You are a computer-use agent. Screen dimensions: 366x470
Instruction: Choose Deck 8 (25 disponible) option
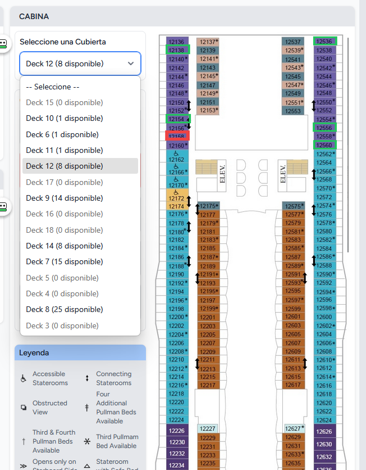tap(65, 310)
